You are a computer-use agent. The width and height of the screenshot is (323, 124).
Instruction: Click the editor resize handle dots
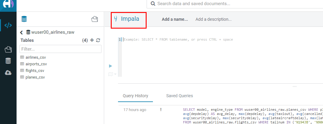(295, 86)
